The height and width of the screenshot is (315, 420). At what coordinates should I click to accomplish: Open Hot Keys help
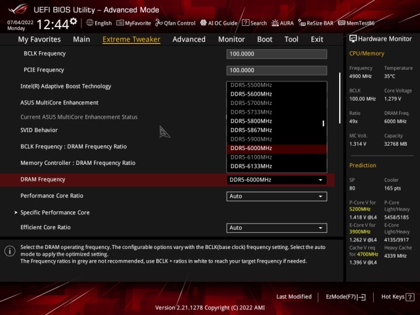(x=398, y=297)
